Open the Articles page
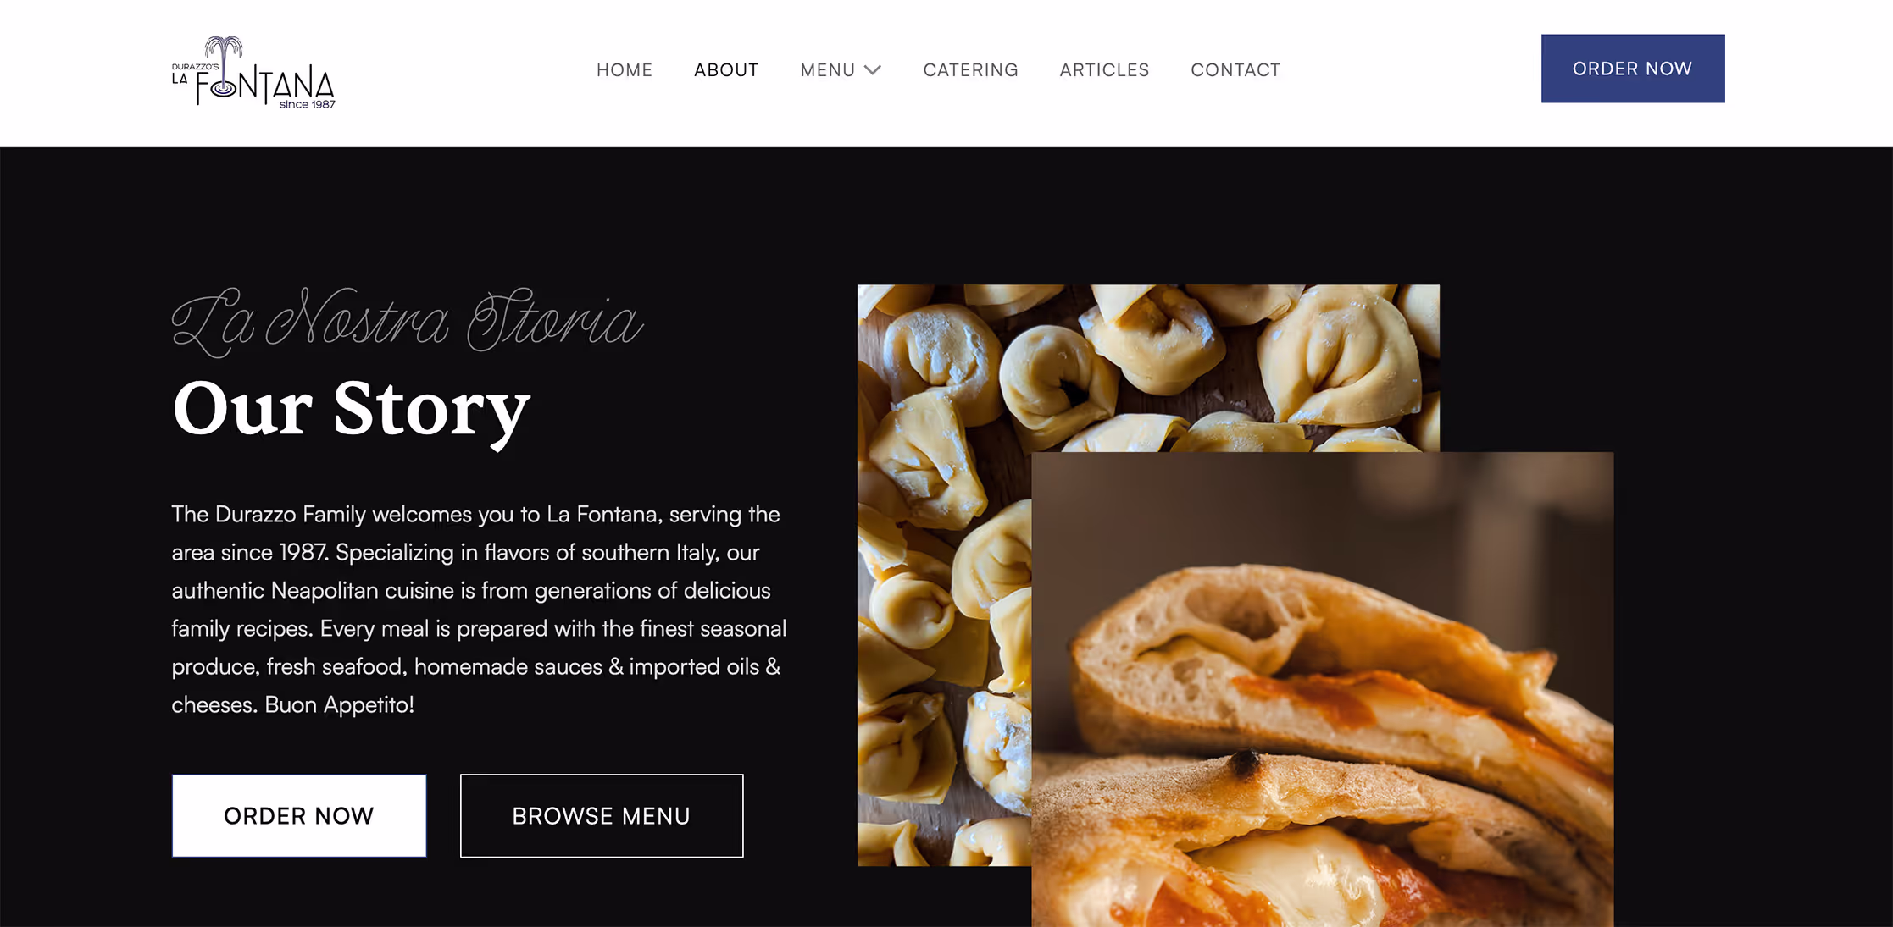Screen dimensions: 1893x927 (x=1104, y=70)
